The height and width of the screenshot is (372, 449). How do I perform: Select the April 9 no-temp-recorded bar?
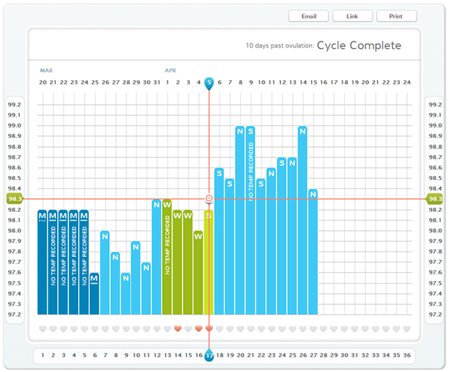click(x=250, y=221)
